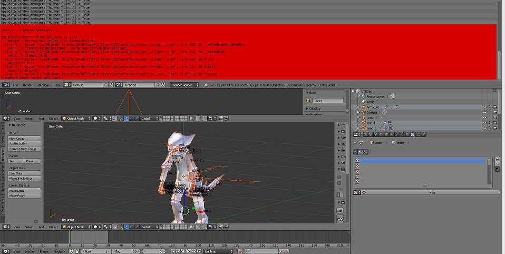This screenshot has height=254, width=505.
Task: Toggle selectable cursor for Camera row
Action: click(490, 112)
